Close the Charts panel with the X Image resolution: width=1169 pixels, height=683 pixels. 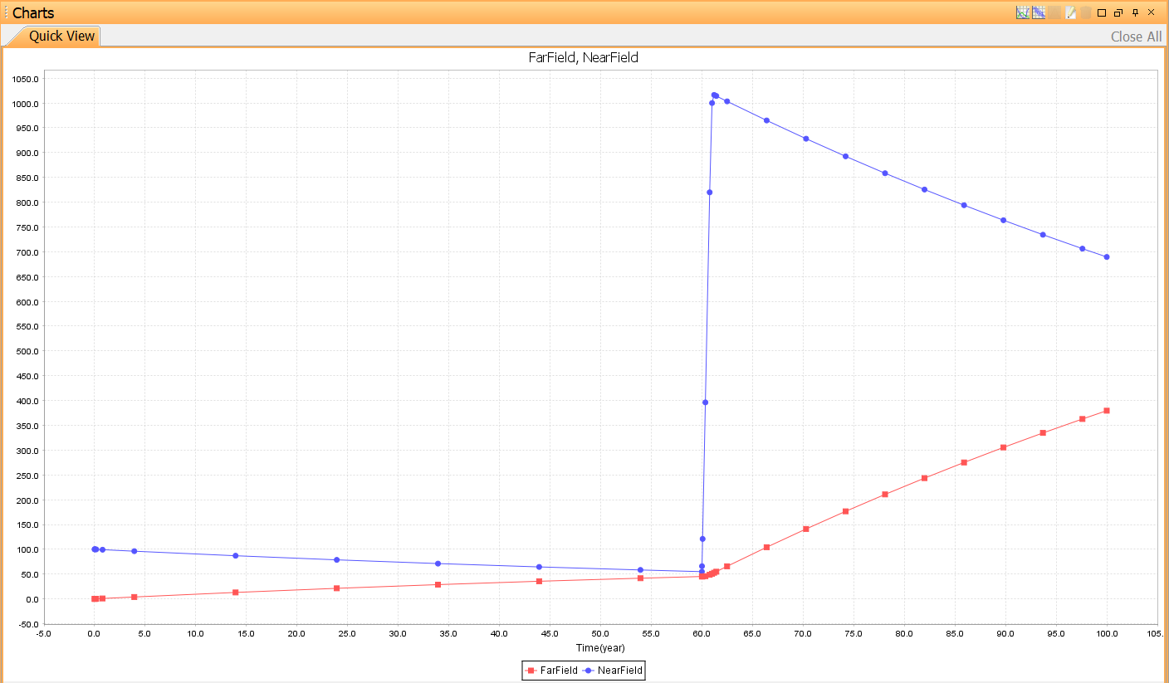tap(1151, 12)
